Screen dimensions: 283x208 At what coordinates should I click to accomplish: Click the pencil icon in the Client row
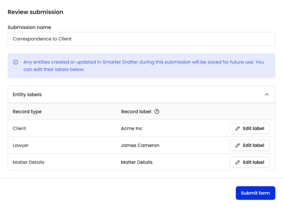click(237, 129)
